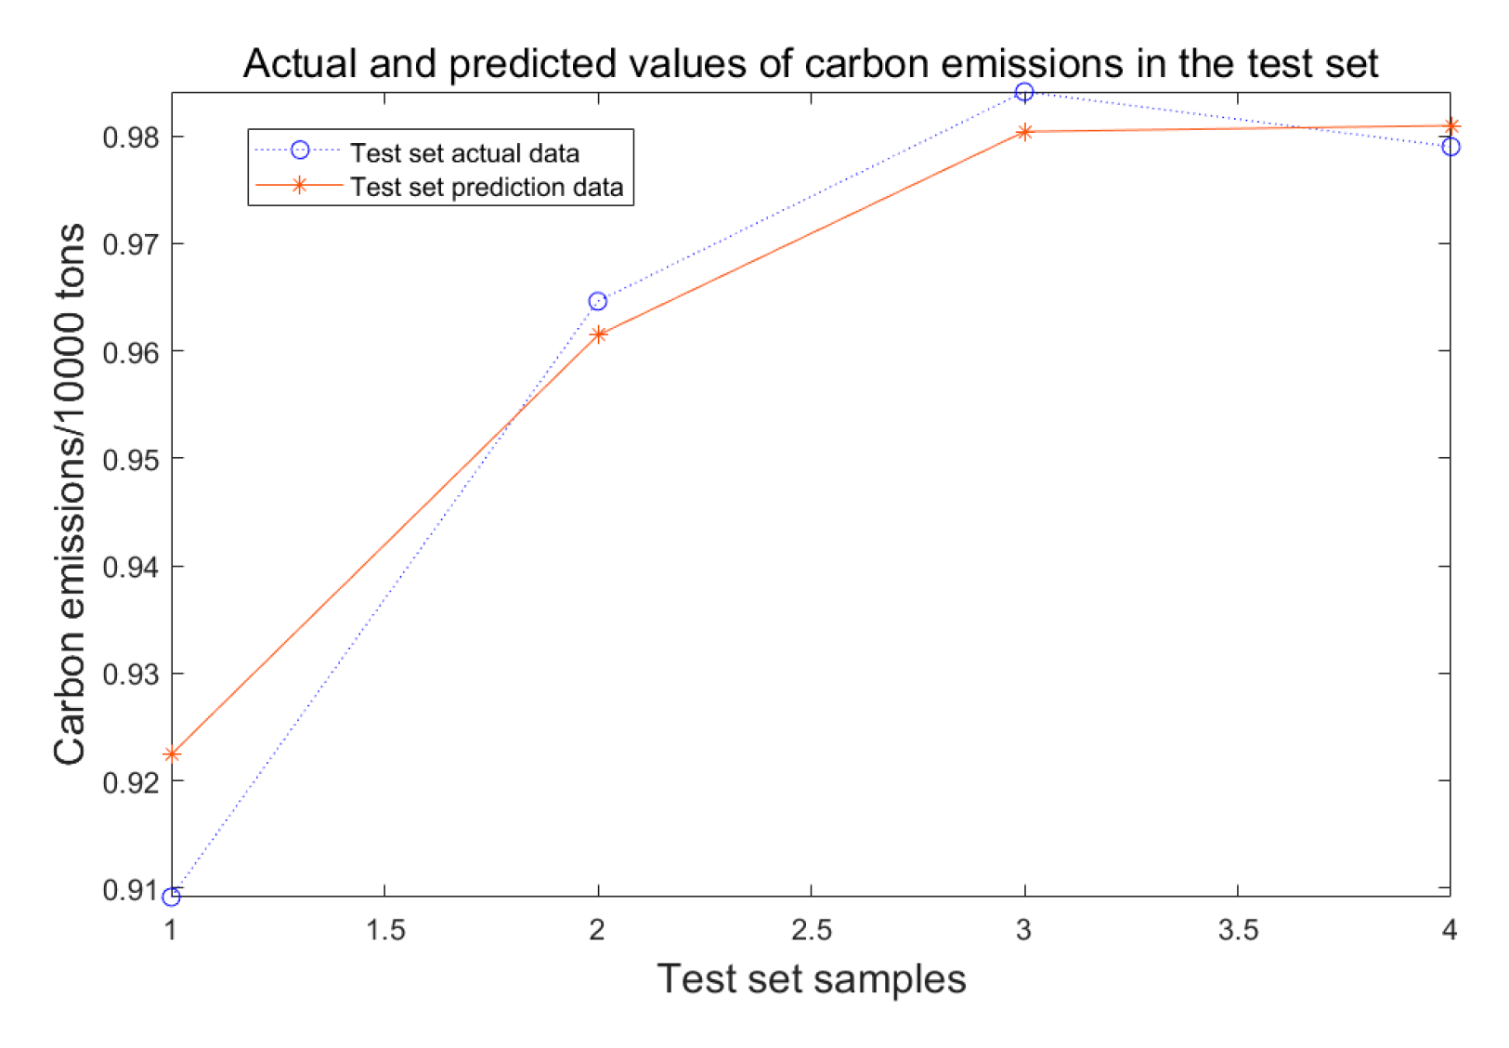
Task: Click the 0.95 tick label on y-axis
Action: [x=131, y=461]
